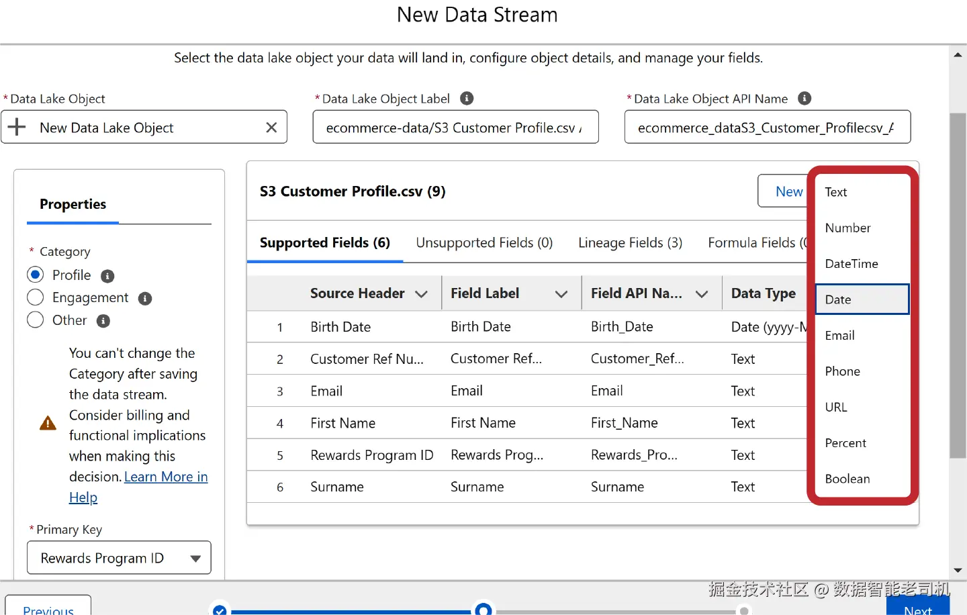Switch to Unsupported Fields tab
967x615 pixels.
pos(484,243)
